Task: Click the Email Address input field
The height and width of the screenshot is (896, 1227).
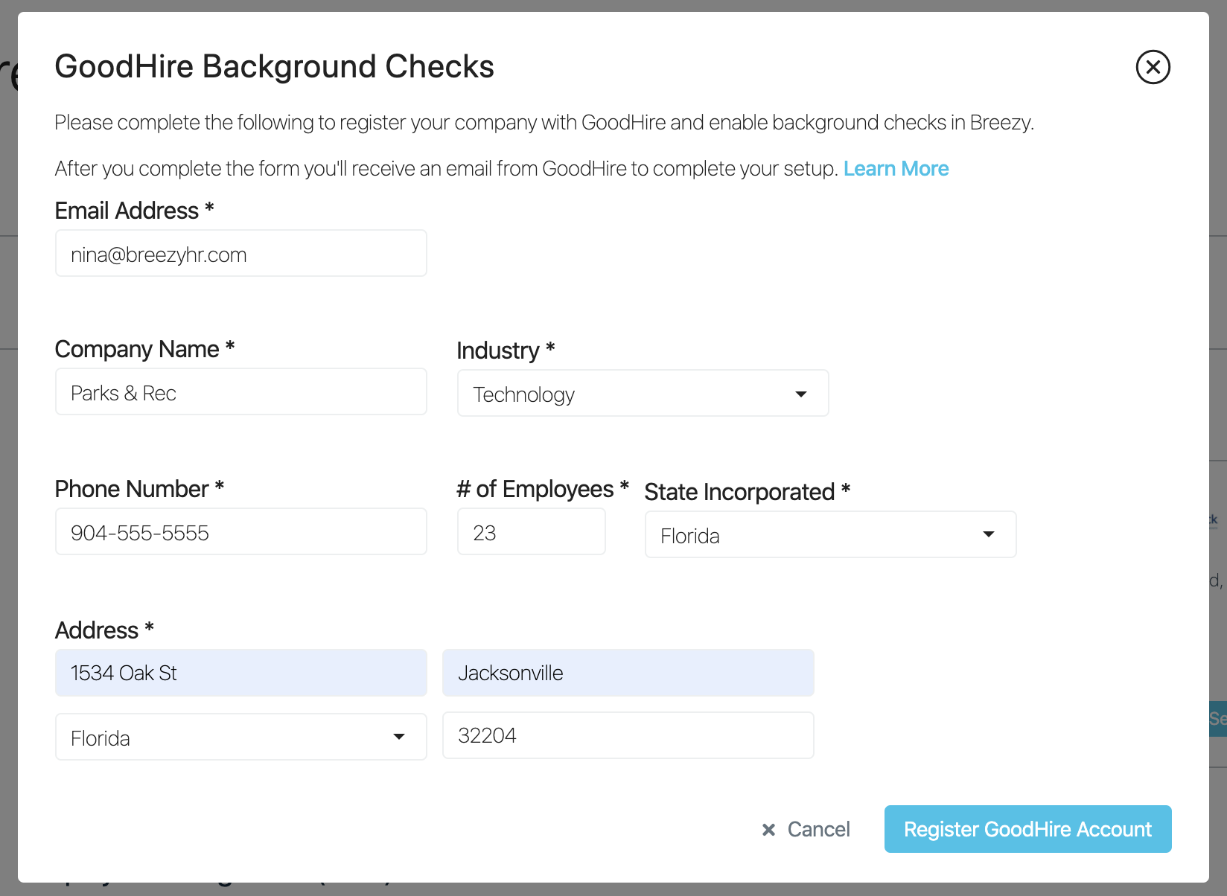Action: (240, 254)
